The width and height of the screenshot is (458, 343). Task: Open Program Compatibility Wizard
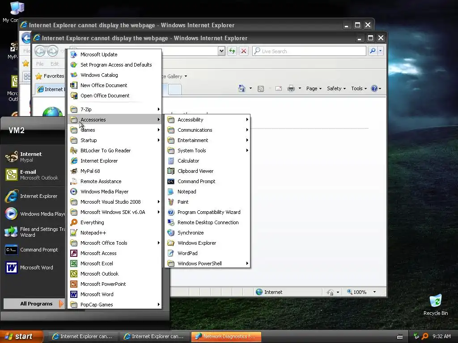(208, 212)
